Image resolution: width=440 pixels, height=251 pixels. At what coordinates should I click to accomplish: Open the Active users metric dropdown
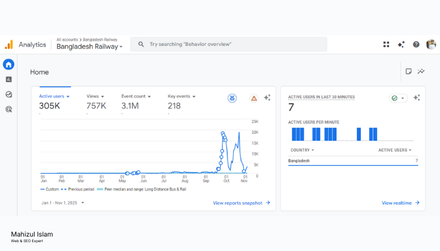click(54, 97)
